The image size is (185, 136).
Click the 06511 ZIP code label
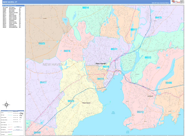pyautogui.click(x=114, y=49)
